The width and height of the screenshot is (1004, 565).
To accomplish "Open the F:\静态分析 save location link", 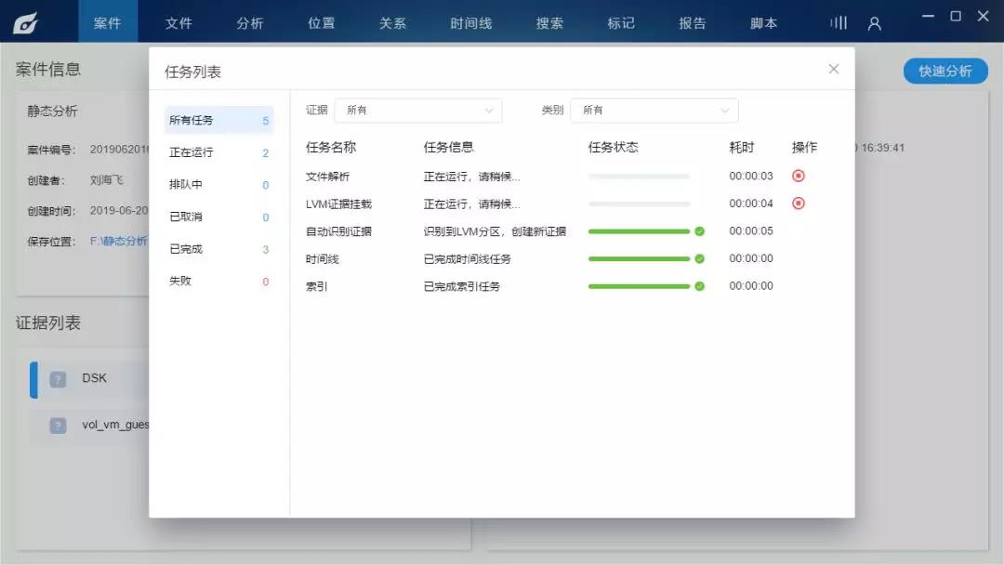I will click(116, 240).
